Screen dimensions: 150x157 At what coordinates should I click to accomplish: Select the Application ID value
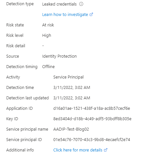pyautogui.click(x=92, y=108)
